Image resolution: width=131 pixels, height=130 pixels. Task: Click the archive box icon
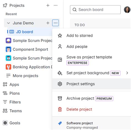(60, 98)
